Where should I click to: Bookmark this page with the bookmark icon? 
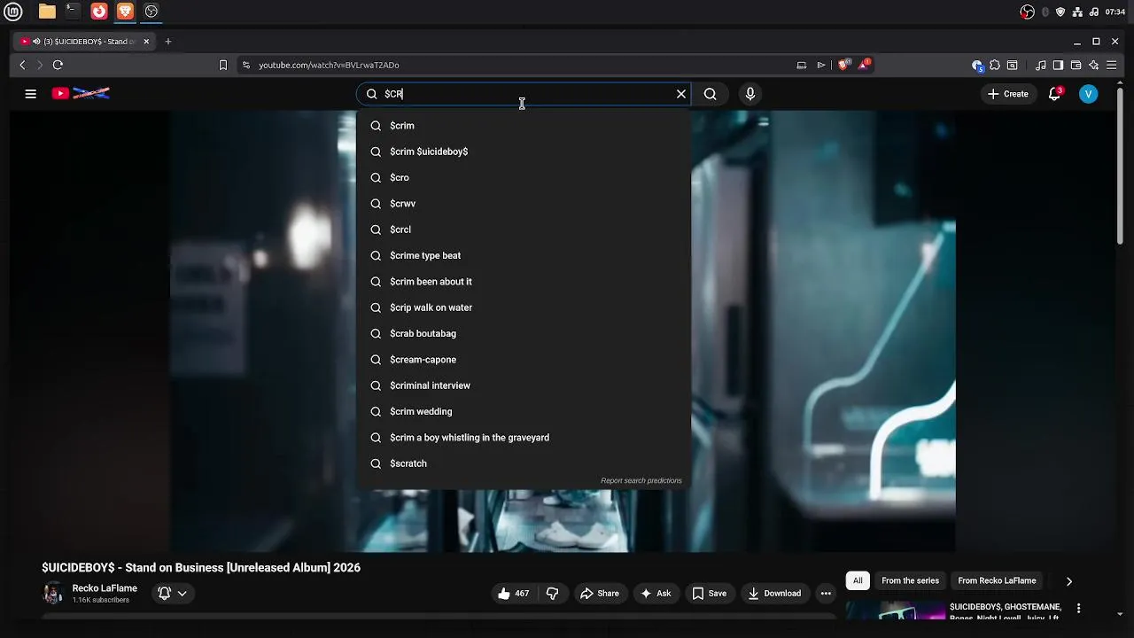(x=223, y=65)
